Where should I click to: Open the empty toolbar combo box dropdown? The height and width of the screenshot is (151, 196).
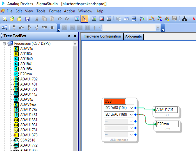click(158, 28)
